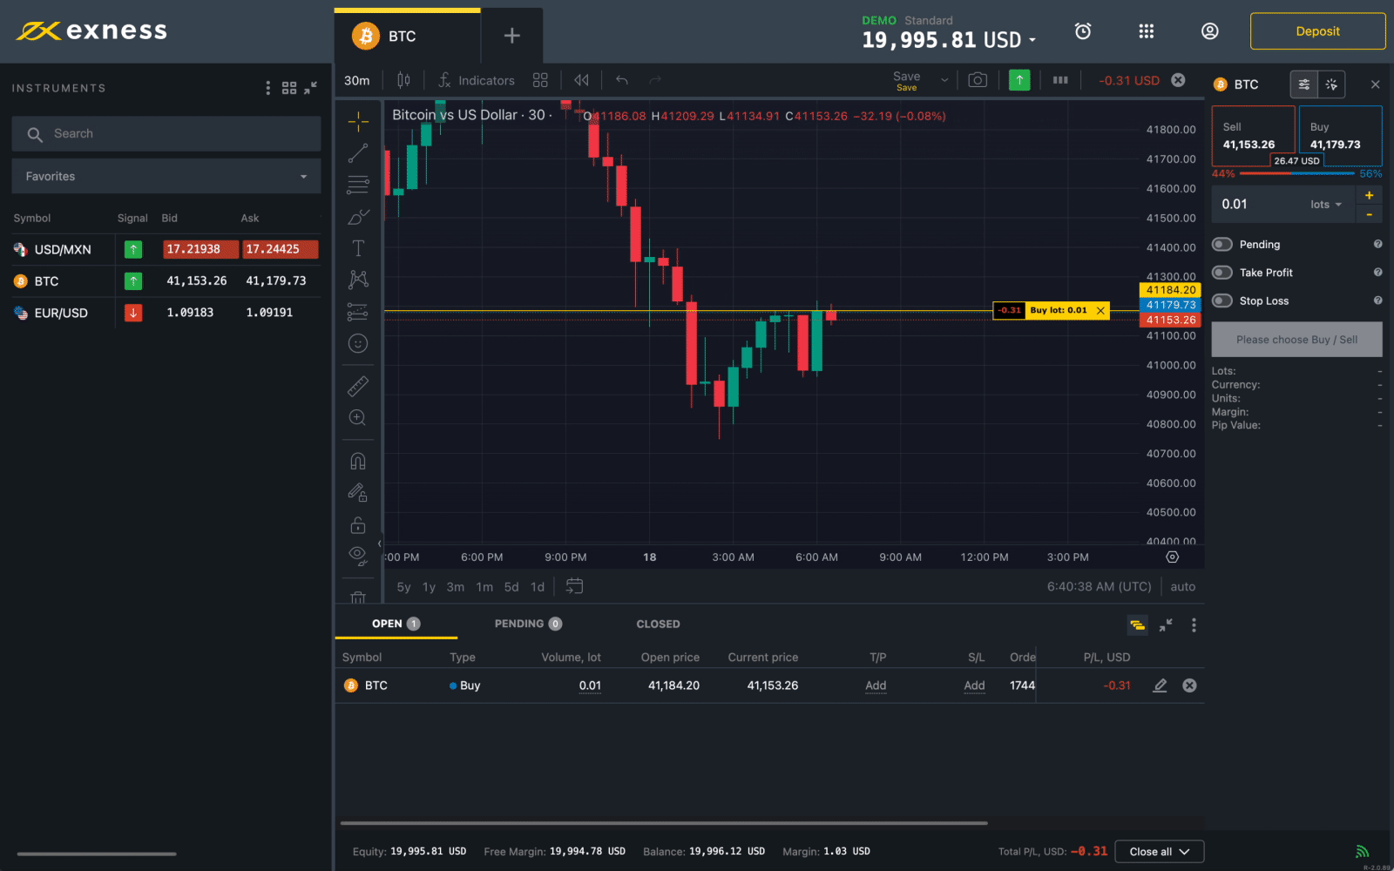Open the user account profile icon

(1210, 31)
